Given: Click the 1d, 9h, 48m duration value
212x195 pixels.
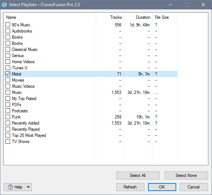Looking at the screenshot, I should [x=140, y=25].
